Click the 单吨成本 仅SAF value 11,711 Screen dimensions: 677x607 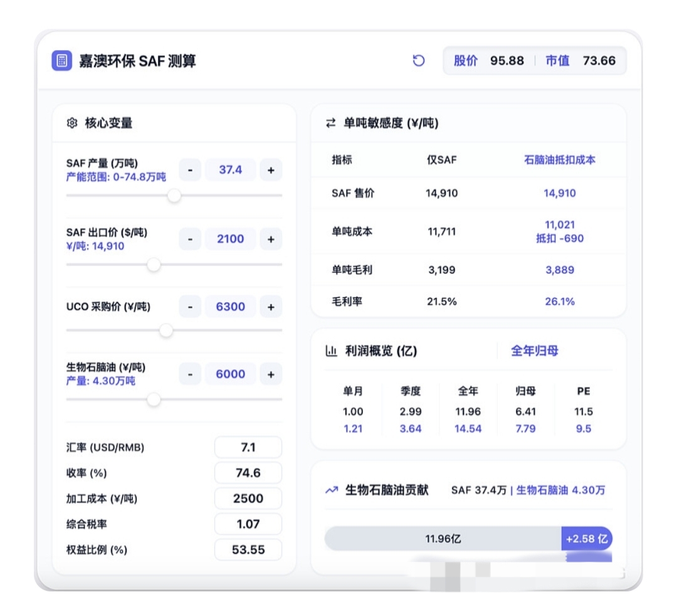pos(442,231)
